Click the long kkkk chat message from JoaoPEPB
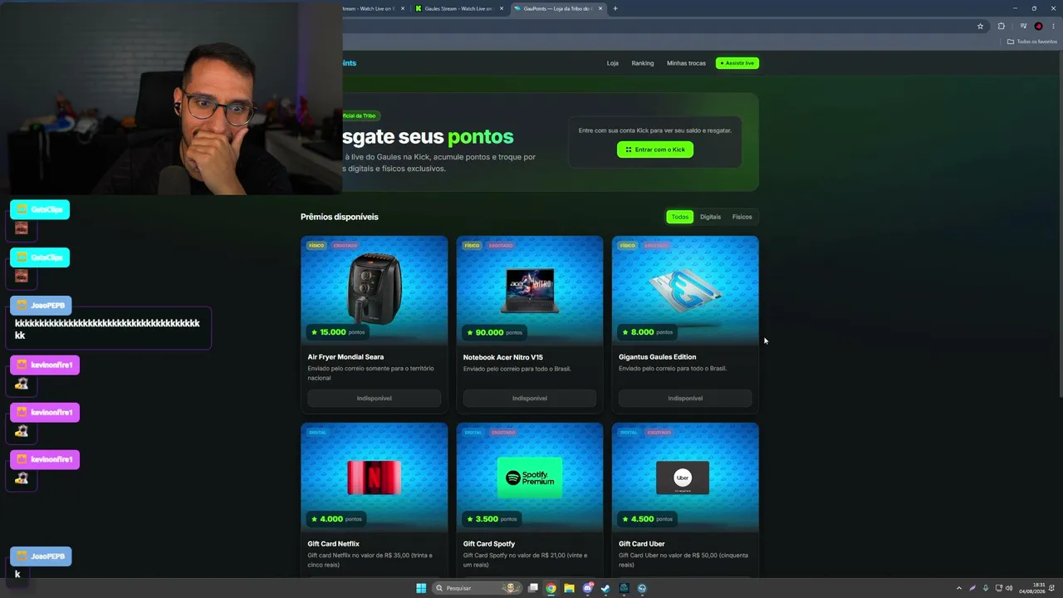The image size is (1063, 598). click(x=107, y=329)
